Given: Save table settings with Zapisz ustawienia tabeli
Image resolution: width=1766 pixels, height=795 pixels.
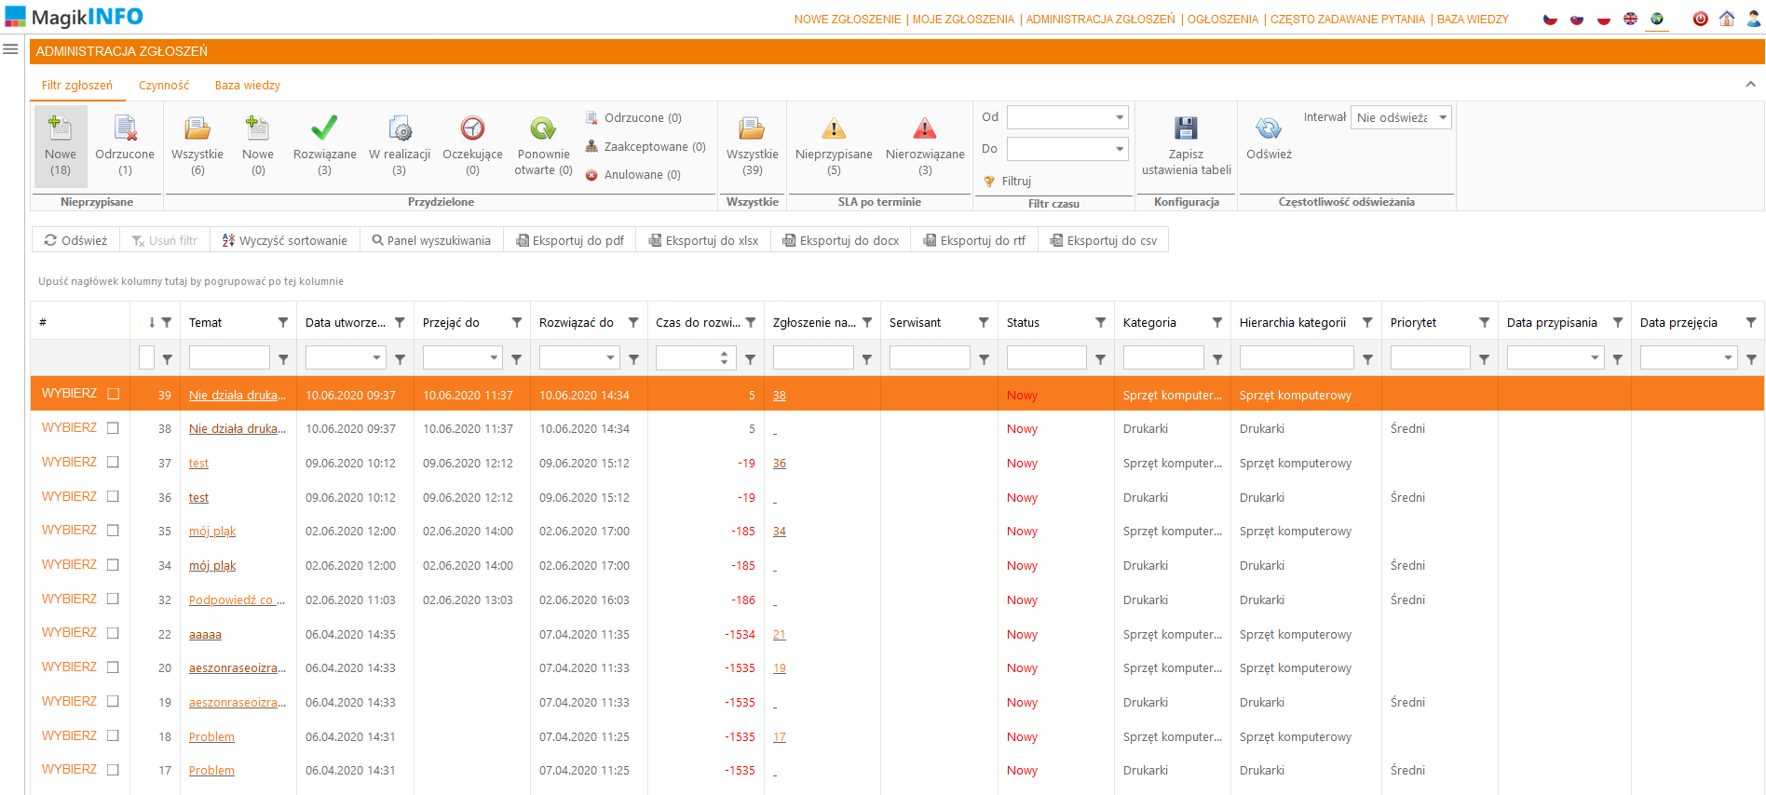Looking at the screenshot, I should tap(1187, 147).
